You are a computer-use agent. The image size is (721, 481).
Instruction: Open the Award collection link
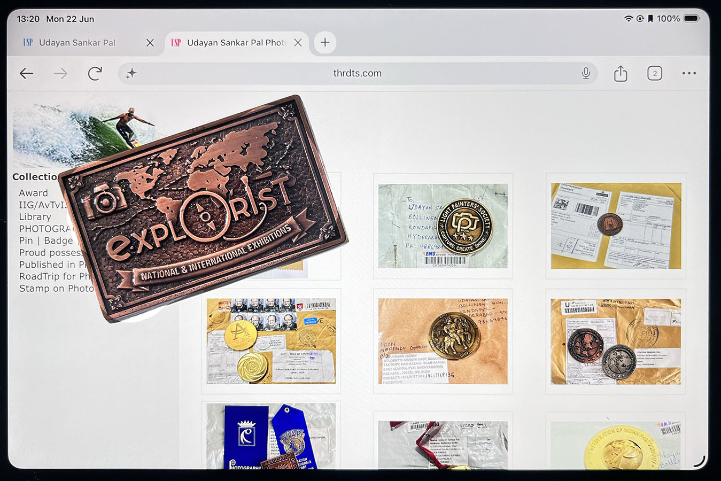(33, 193)
